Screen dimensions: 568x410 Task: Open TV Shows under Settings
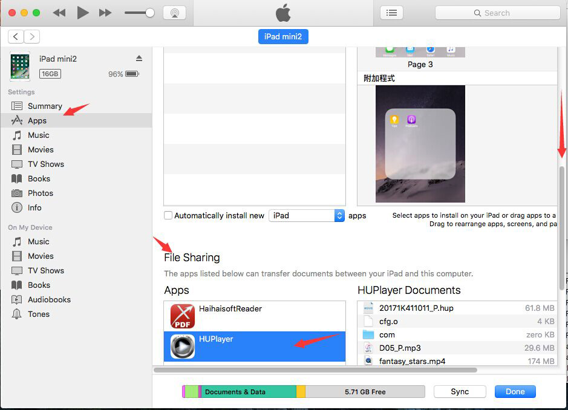click(76, 164)
